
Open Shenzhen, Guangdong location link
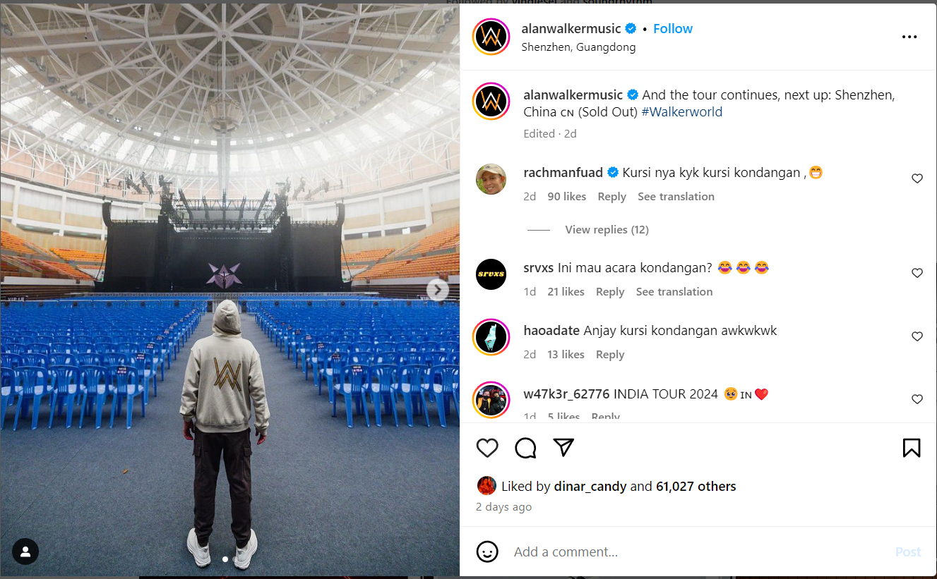[x=578, y=47]
